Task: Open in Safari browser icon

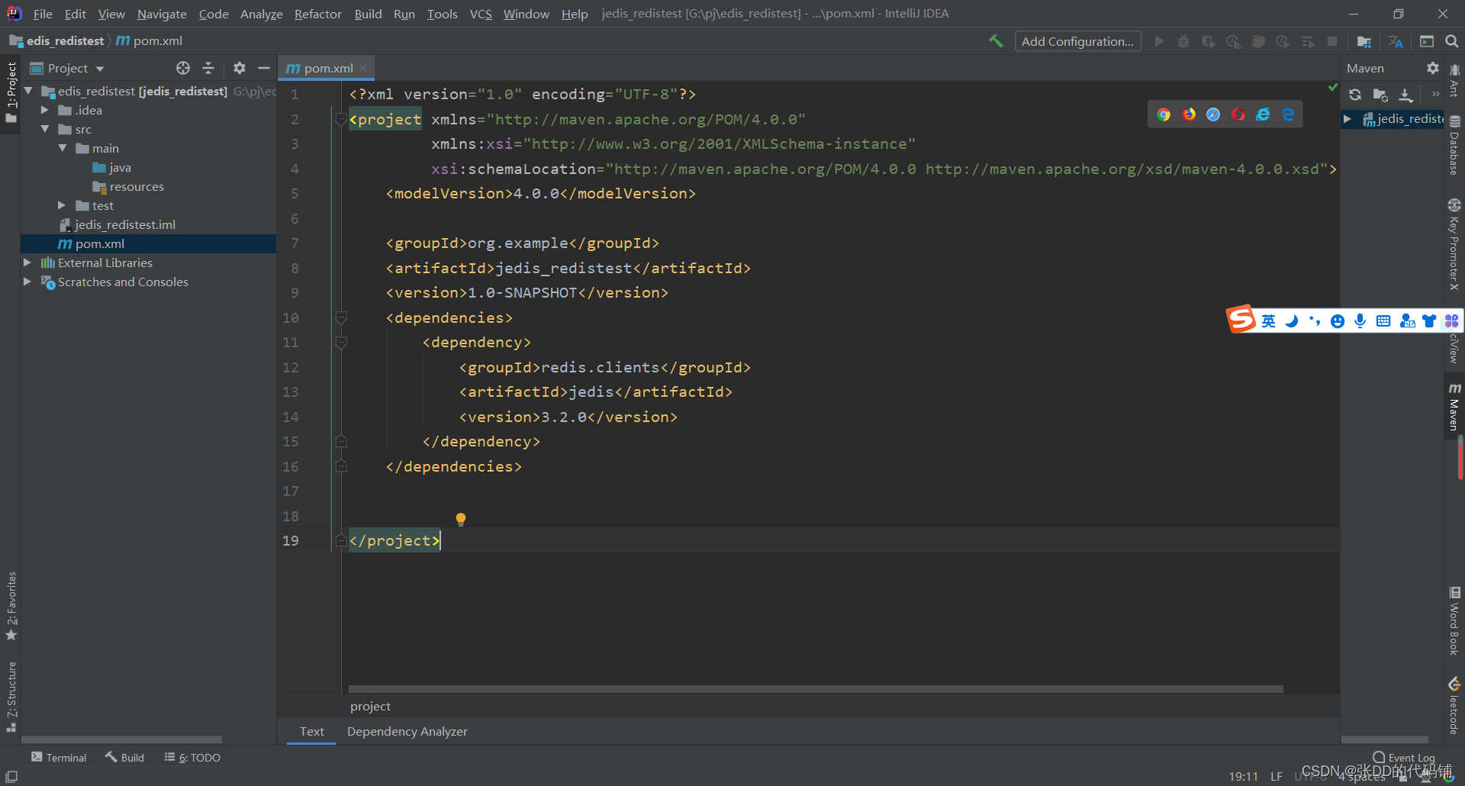Action: (x=1213, y=114)
